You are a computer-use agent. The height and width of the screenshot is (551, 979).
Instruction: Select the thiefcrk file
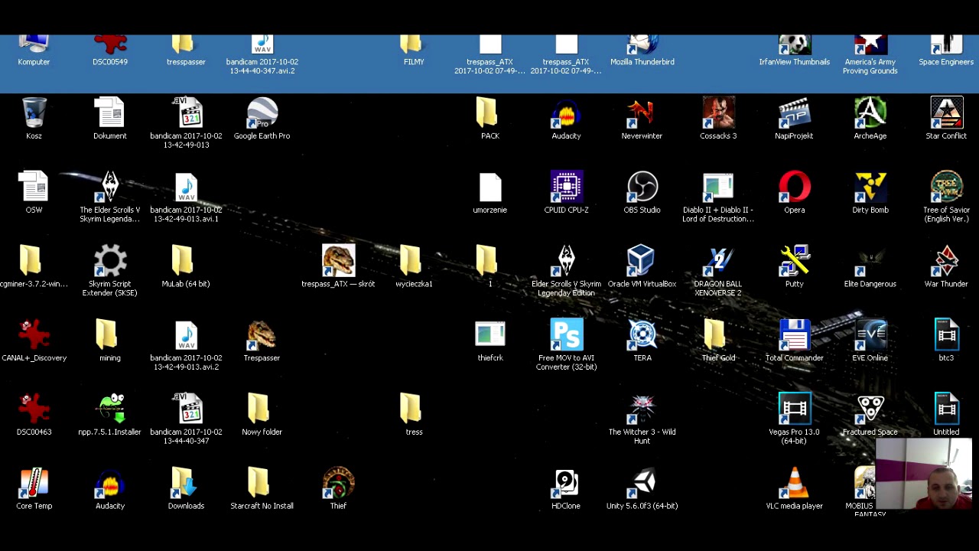pos(489,341)
